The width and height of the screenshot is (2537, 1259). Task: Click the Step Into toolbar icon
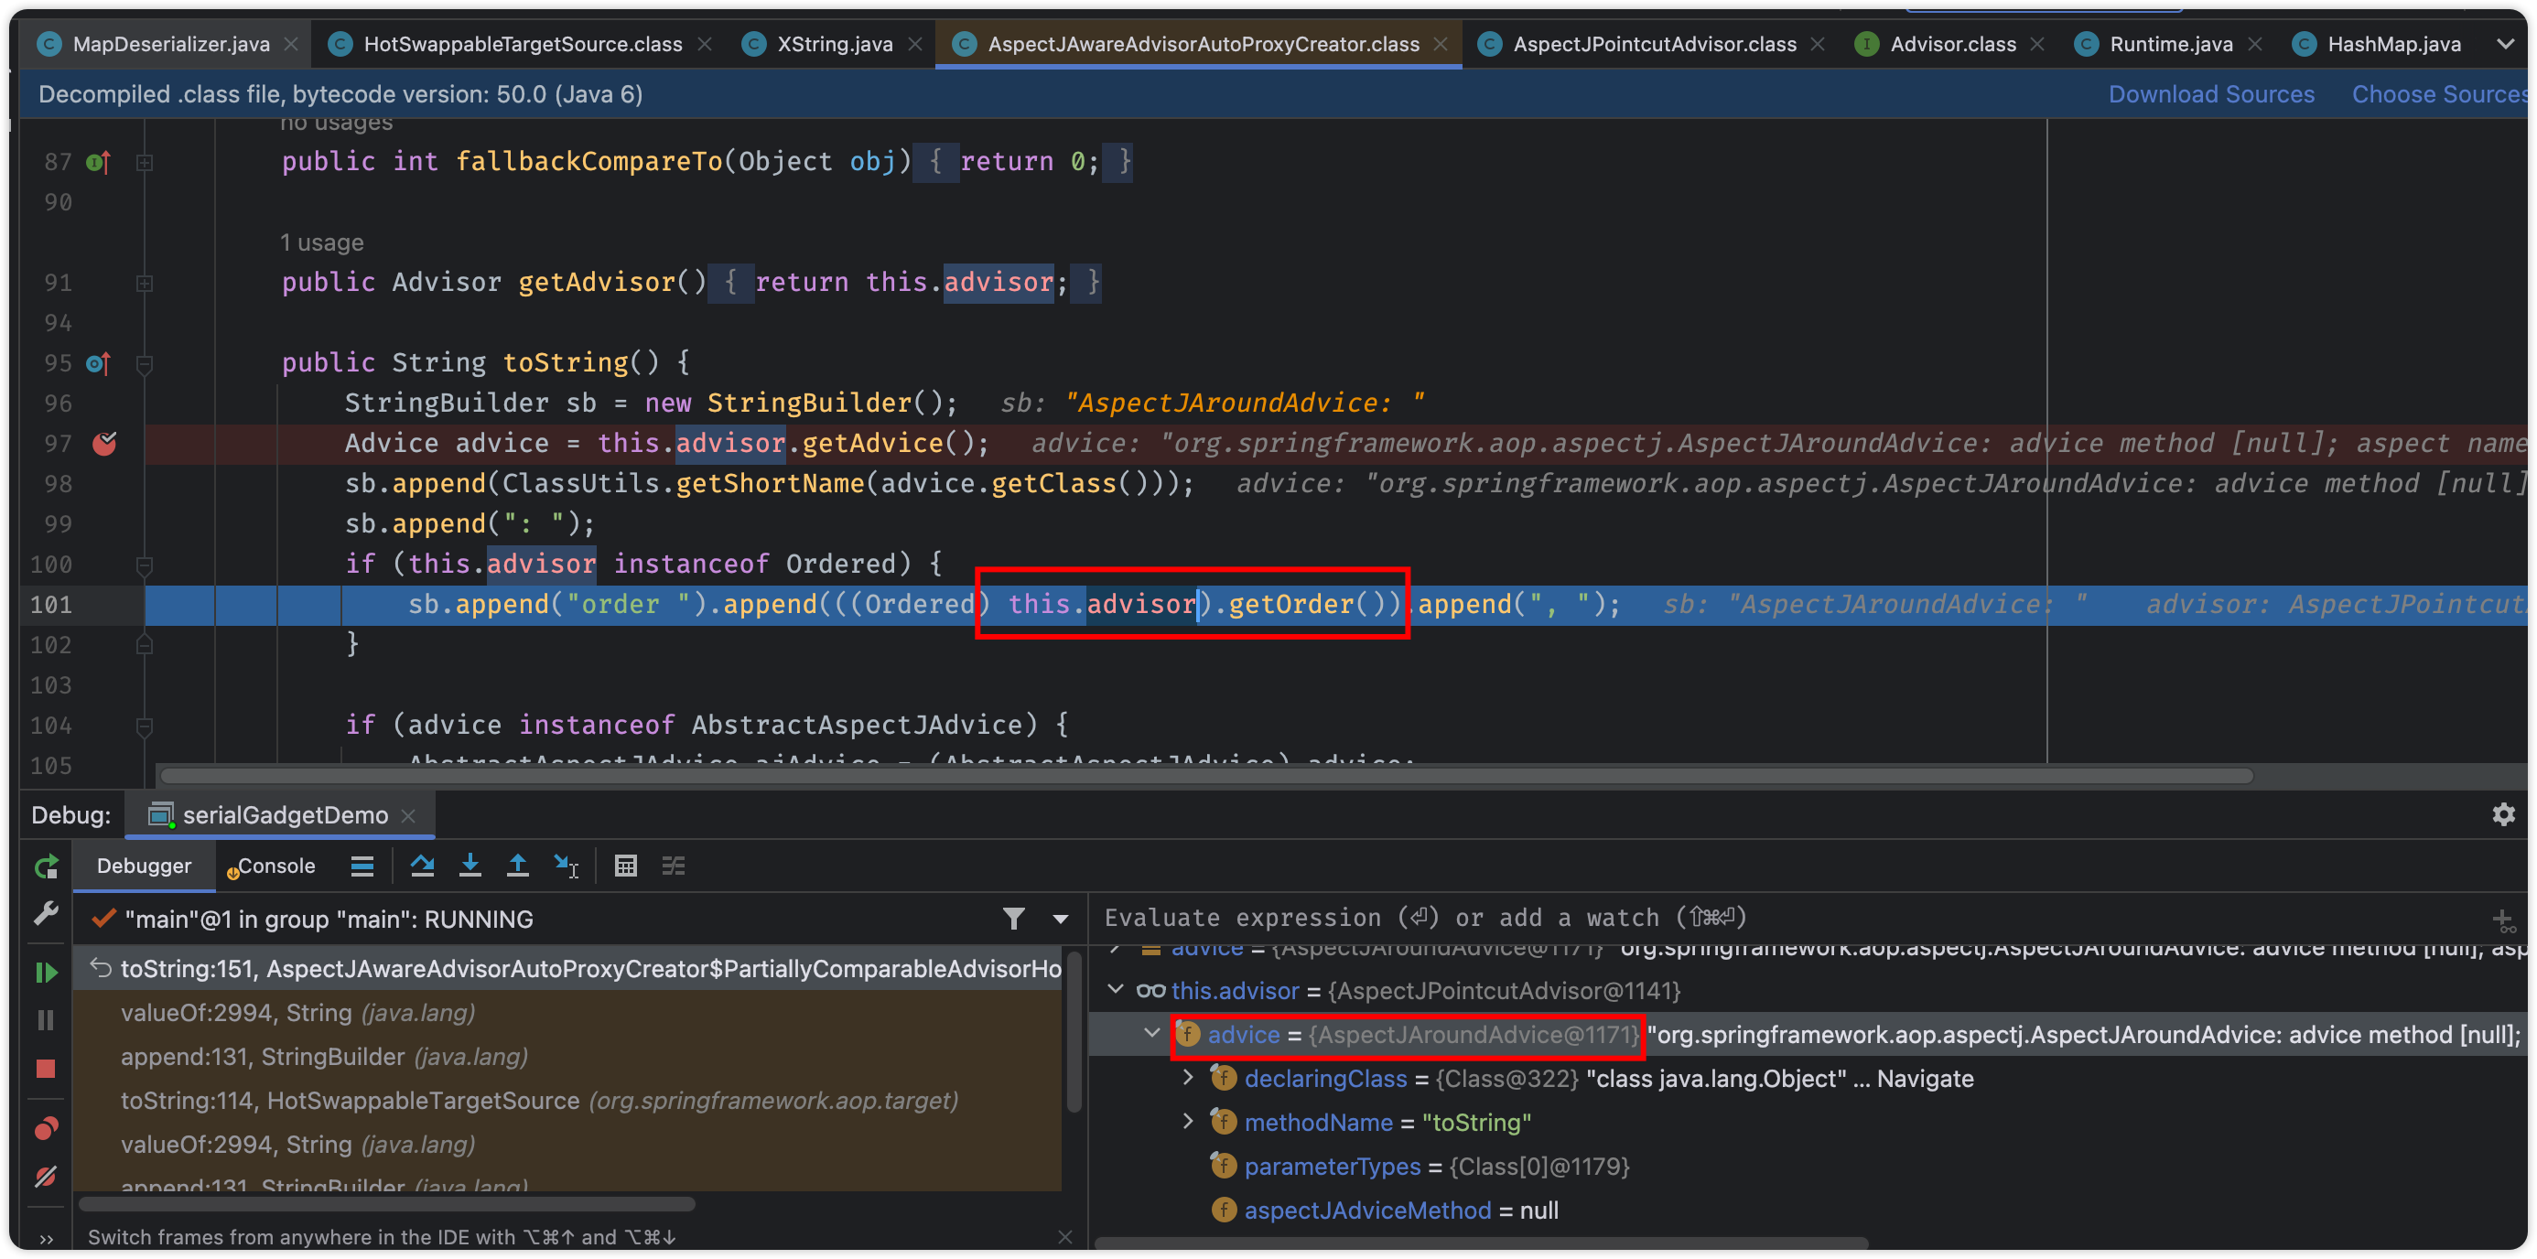pos(470,866)
